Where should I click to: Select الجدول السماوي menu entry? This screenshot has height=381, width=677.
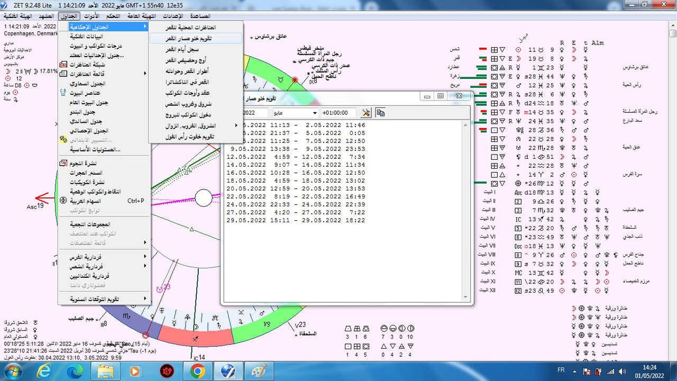point(104,84)
